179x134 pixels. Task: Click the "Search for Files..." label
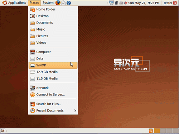coord(49,104)
